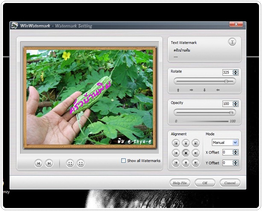The image size is (262, 211).
Task: Confirm settings with OK button
Action: coord(205,183)
